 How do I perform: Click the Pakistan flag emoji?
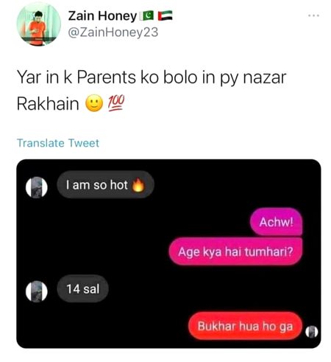click(x=146, y=16)
